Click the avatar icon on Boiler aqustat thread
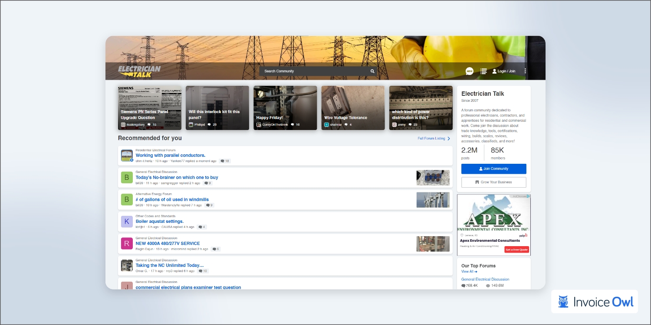The image size is (651, 325). coord(126,221)
